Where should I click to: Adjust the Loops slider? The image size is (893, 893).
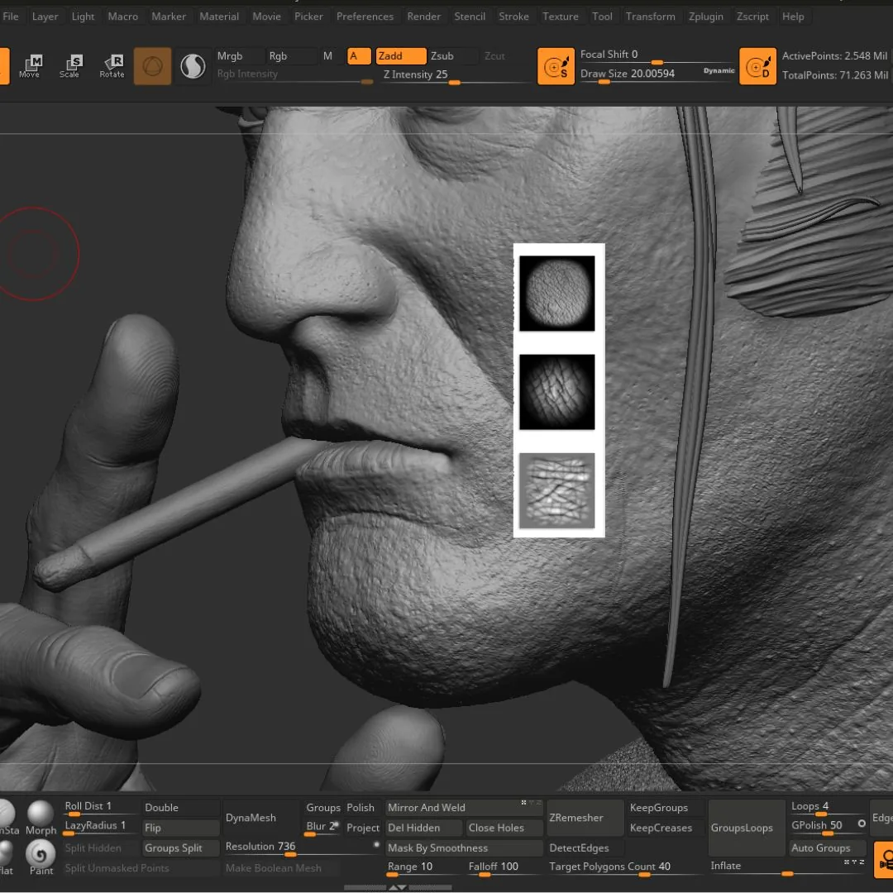click(826, 808)
